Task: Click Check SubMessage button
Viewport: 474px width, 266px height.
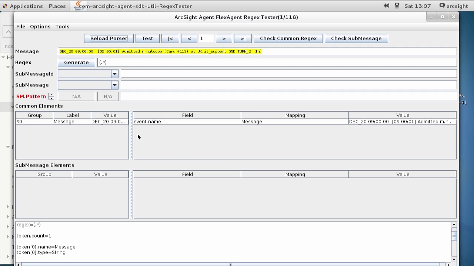Action: coord(356,38)
